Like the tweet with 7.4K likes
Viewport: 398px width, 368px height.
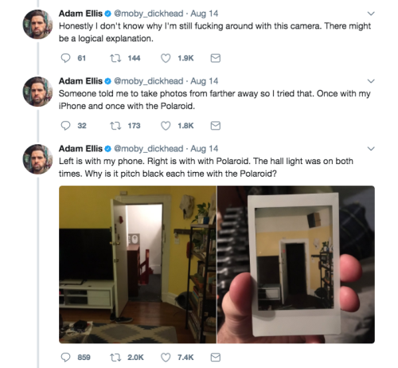(x=166, y=358)
